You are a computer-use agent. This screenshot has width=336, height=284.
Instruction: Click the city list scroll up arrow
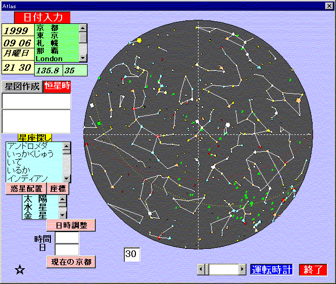[83, 28]
